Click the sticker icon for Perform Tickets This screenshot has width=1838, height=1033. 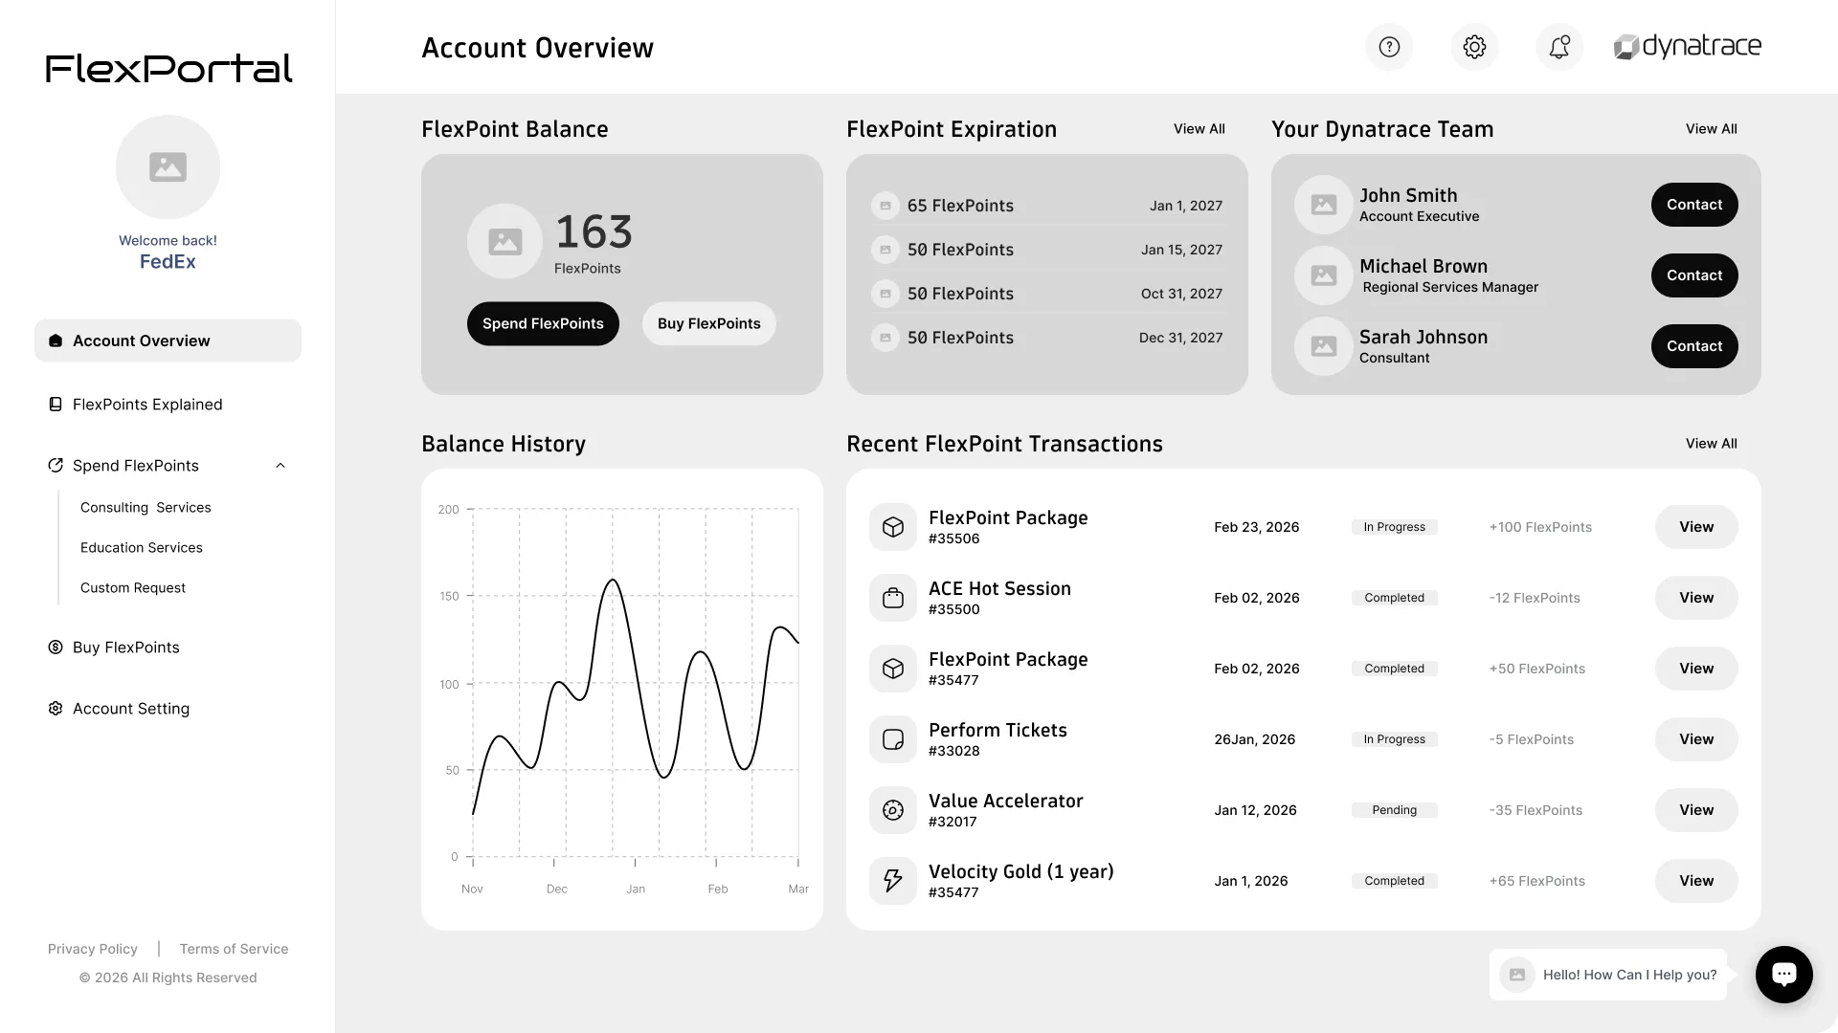(x=893, y=739)
